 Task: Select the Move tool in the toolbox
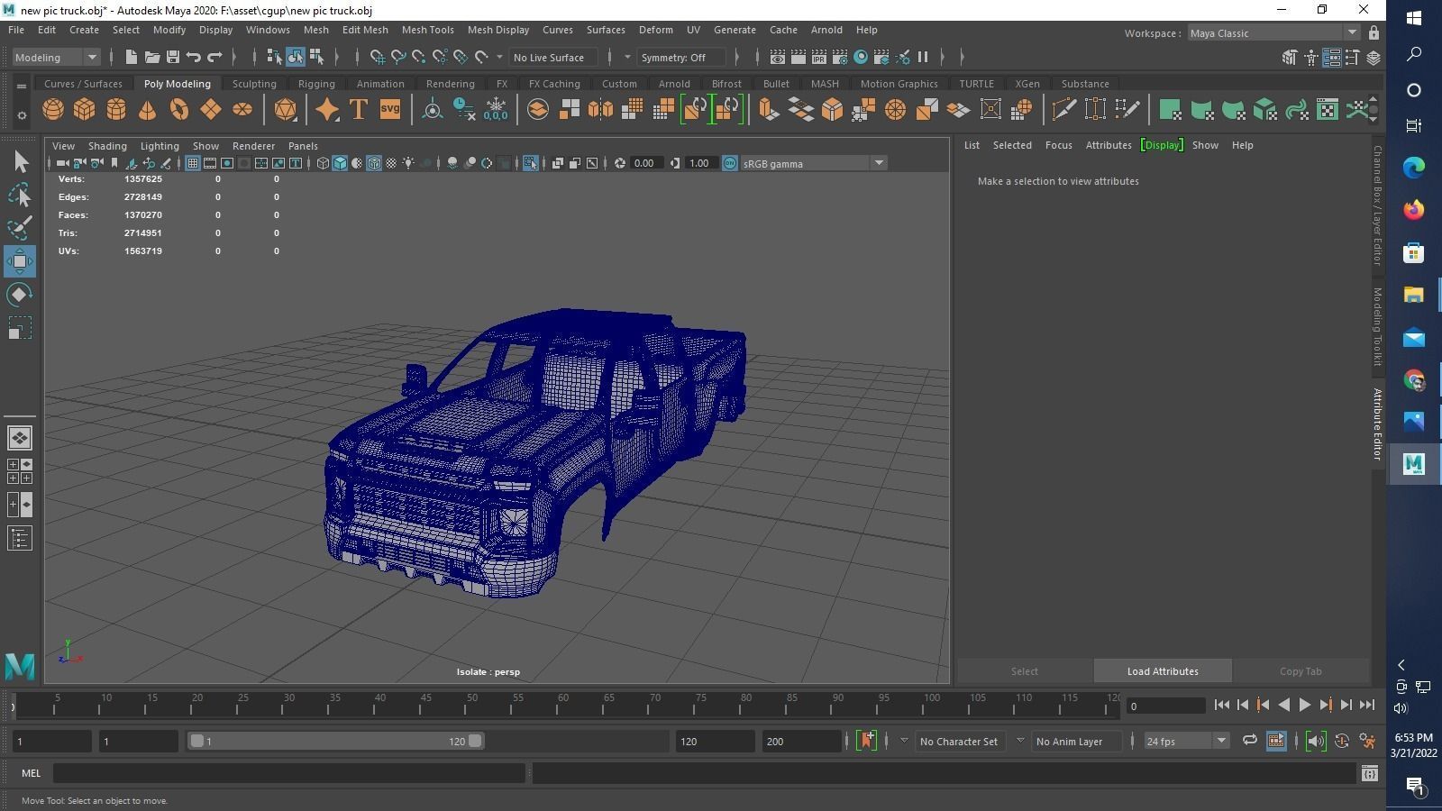[x=20, y=261]
